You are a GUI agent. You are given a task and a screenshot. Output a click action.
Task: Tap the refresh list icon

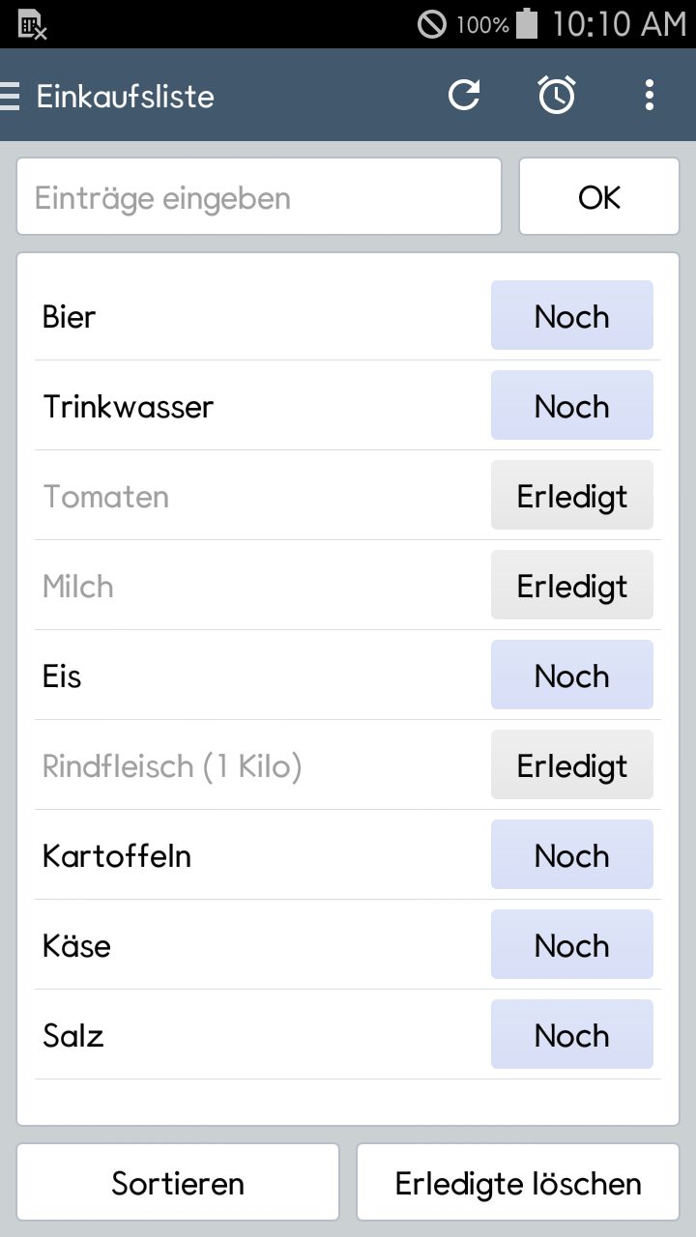pos(464,95)
